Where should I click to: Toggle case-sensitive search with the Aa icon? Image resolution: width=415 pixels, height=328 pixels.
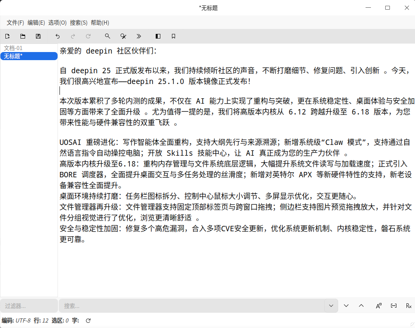point(378,306)
